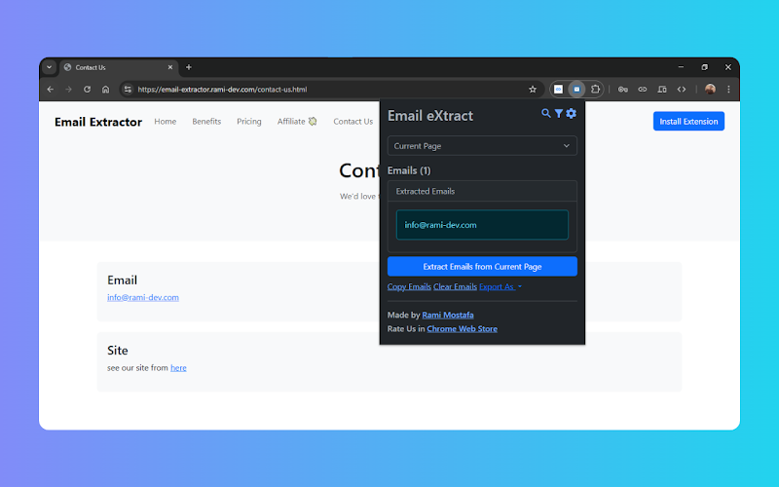Open the devices icon in browser toolbar
Image resolution: width=779 pixels, height=487 pixels.
[x=662, y=90]
